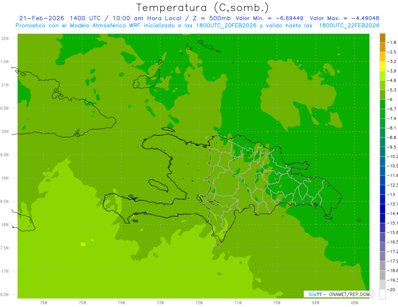Image resolution: width=398 pixels, height=307 pixels.
Task: Click the "Valor Min. = -6.69449" readout
Action: pos(269,18)
